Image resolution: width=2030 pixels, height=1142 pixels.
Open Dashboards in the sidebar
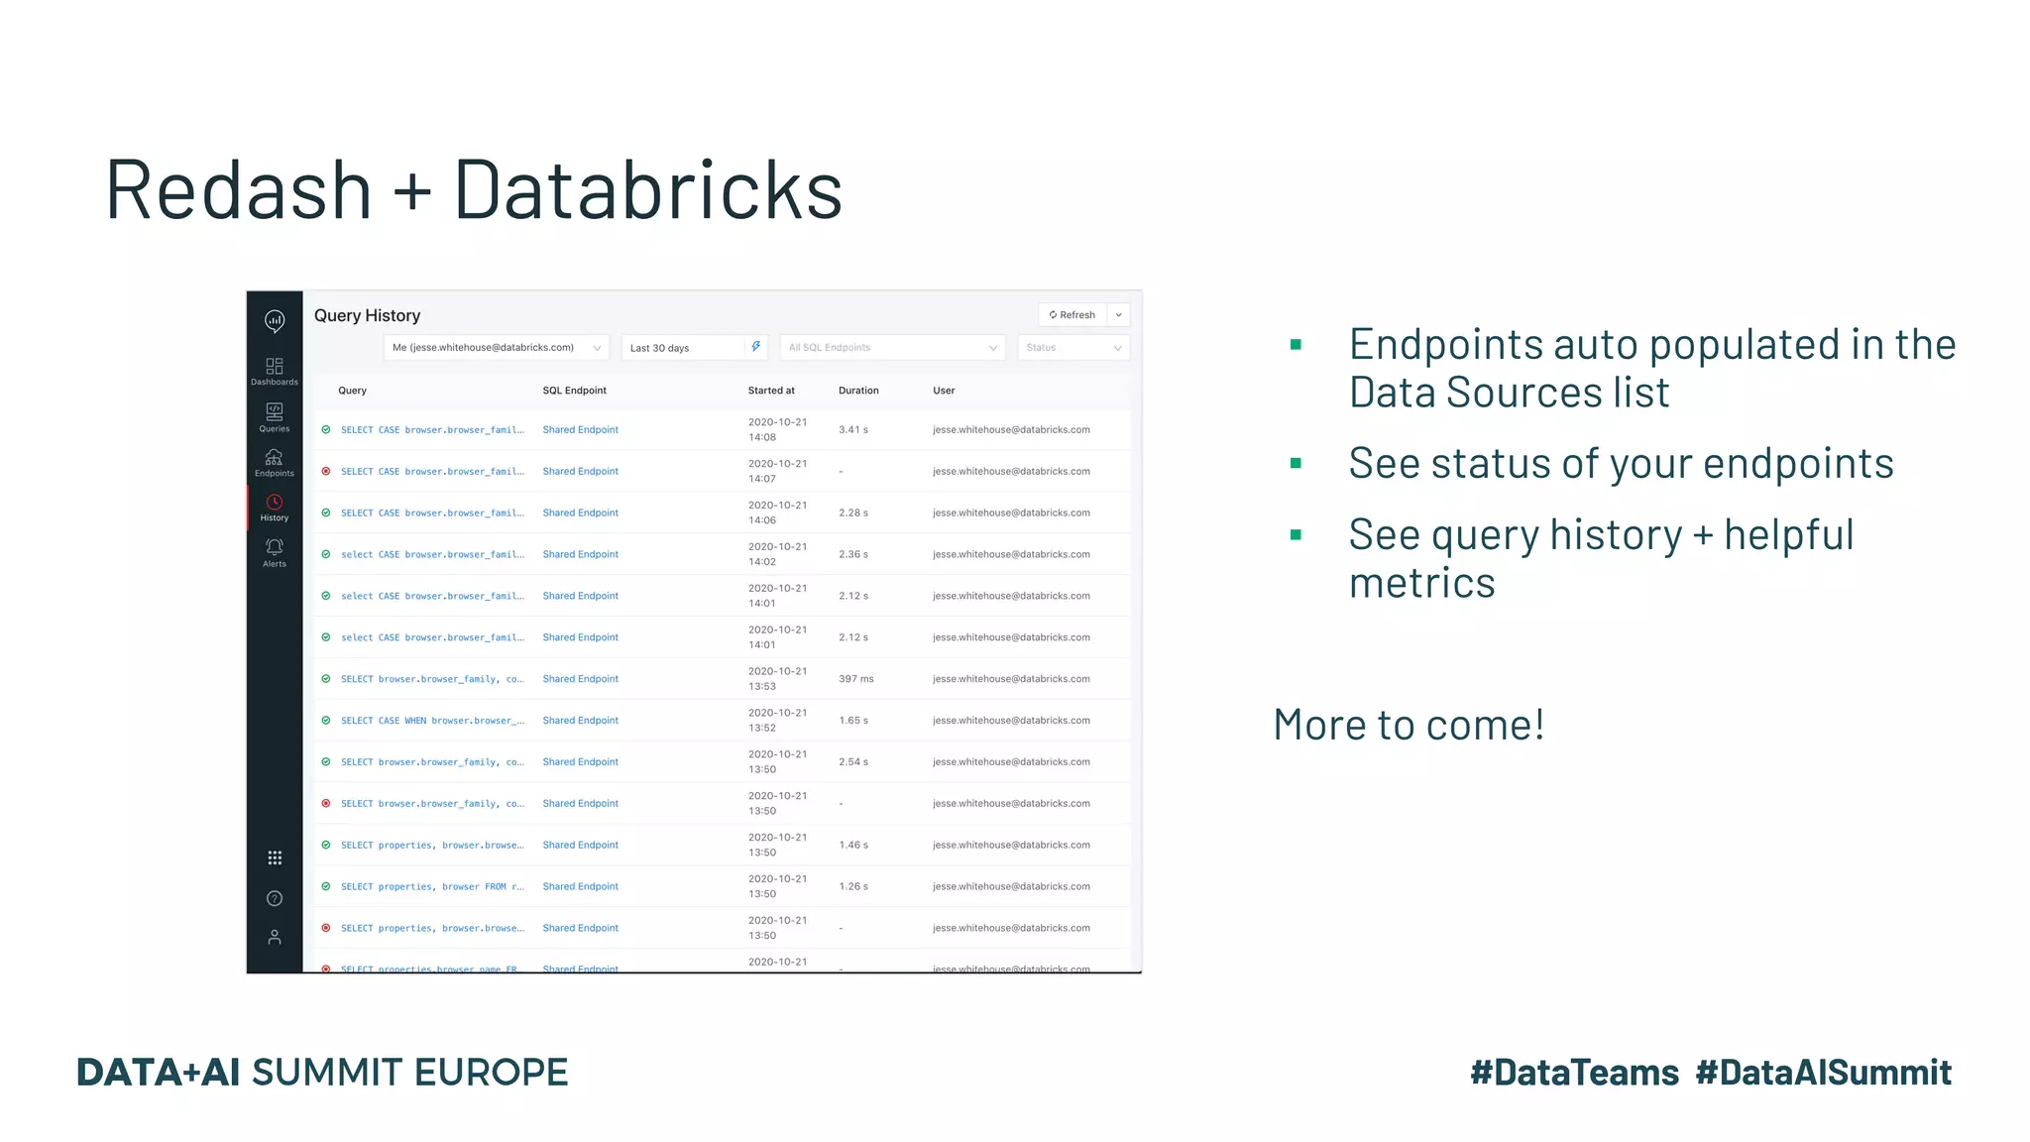(x=275, y=371)
